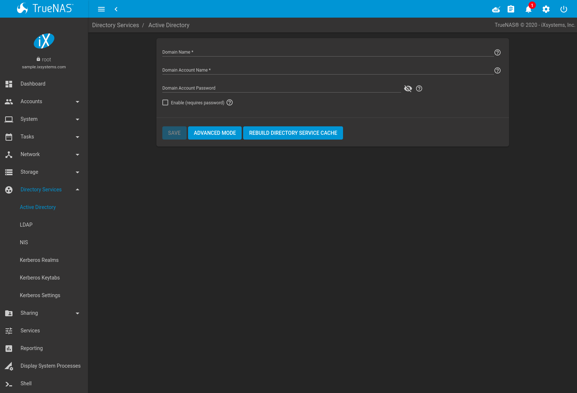Click the Dashboard grid icon

9,84
